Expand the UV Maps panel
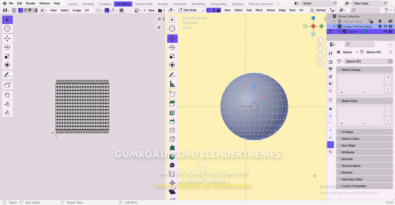 click(x=364, y=132)
